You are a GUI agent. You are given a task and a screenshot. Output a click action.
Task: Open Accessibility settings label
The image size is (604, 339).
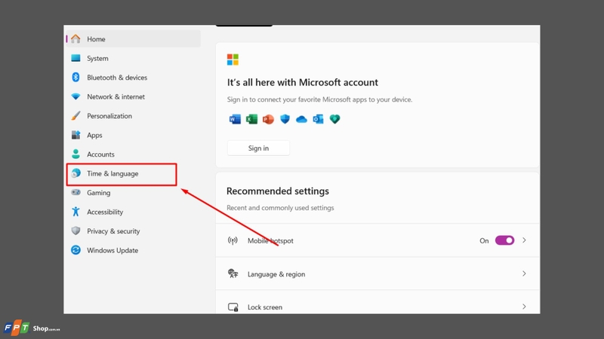click(105, 212)
